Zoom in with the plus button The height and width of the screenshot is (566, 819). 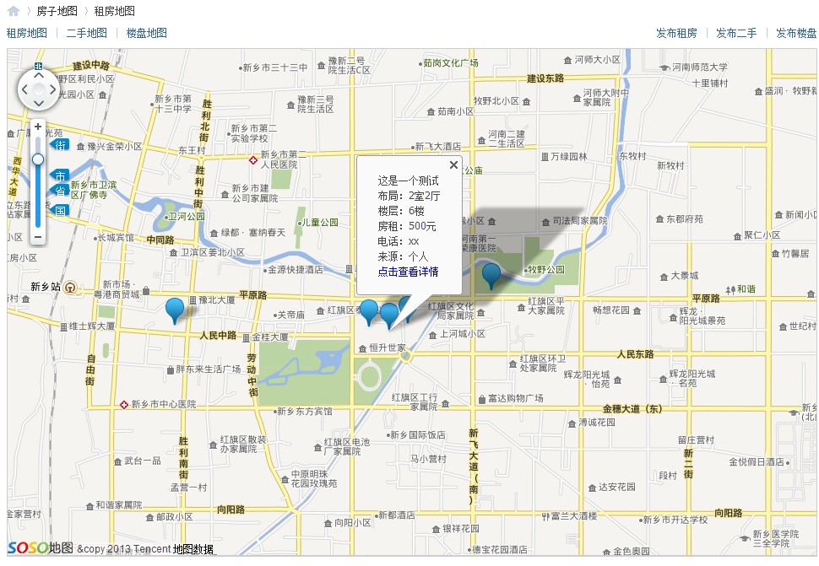[x=38, y=127]
